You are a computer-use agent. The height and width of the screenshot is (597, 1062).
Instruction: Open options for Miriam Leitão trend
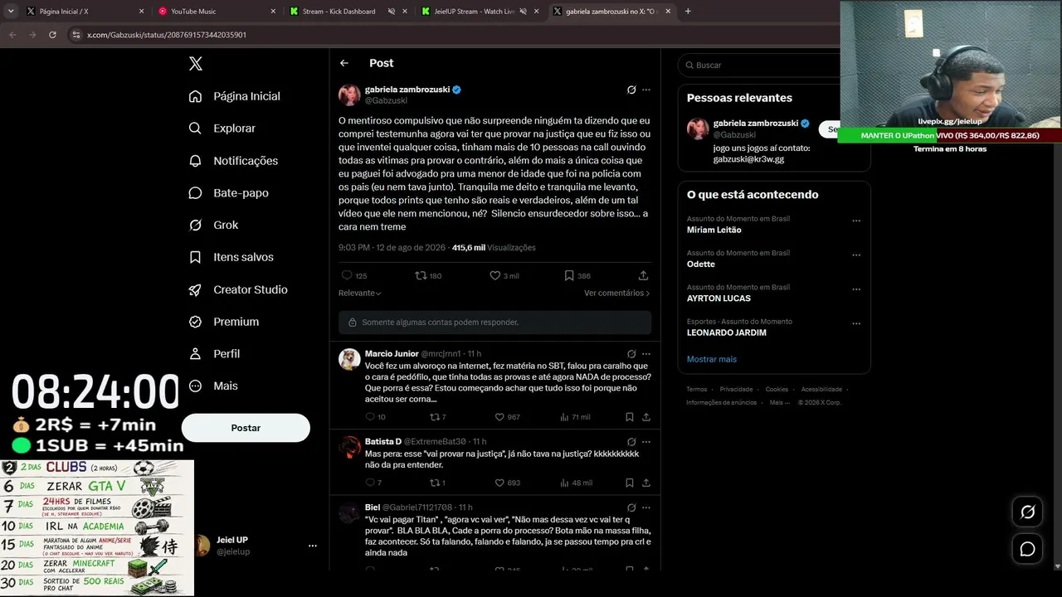[856, 221]
